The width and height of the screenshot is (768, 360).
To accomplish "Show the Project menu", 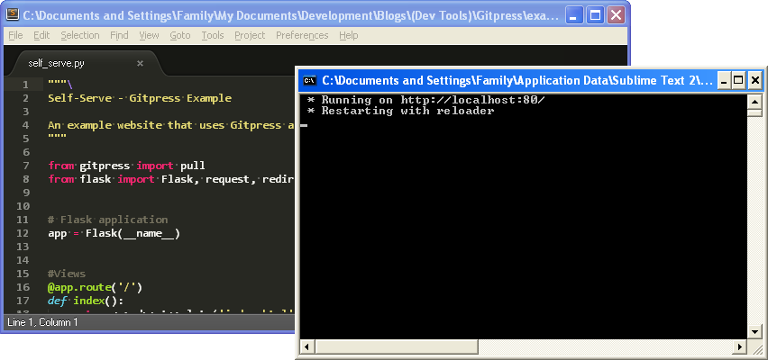I will [x=250, y=35].
